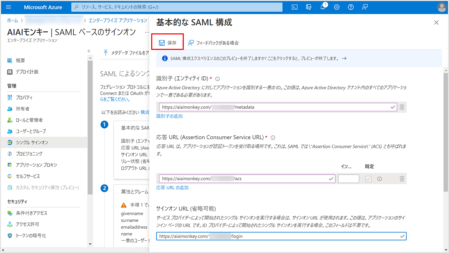Open ユーザーとグループ in the sidebar
This screenshot has width=449, height=253.
[31, 131]
